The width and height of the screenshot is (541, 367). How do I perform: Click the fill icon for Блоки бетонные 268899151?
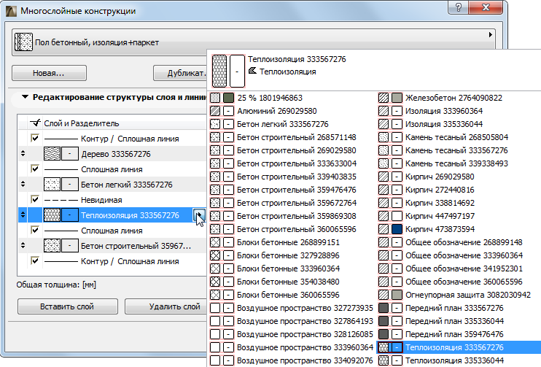click(x=215, y=242)
